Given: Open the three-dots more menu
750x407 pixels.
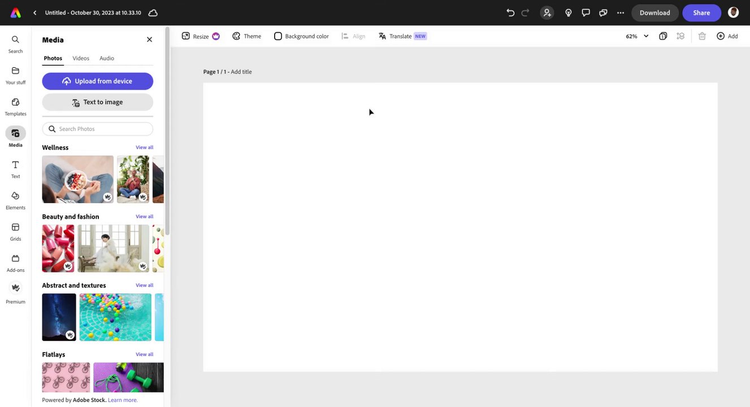Looking at the screenshot, I should 621,12.
